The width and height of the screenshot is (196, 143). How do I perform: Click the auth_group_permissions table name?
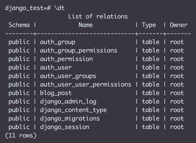79,51
